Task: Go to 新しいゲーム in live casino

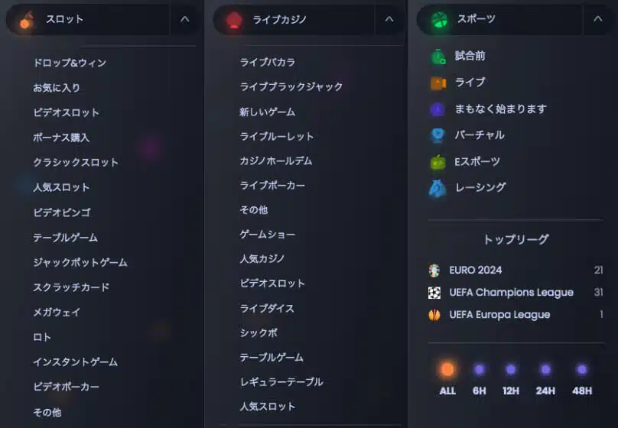Action: [268, 112]
